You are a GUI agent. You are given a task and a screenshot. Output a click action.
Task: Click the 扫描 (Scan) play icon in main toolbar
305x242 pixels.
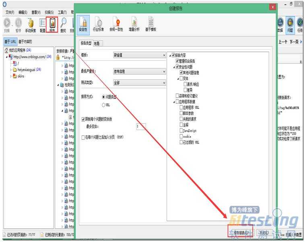coord(7,23)
